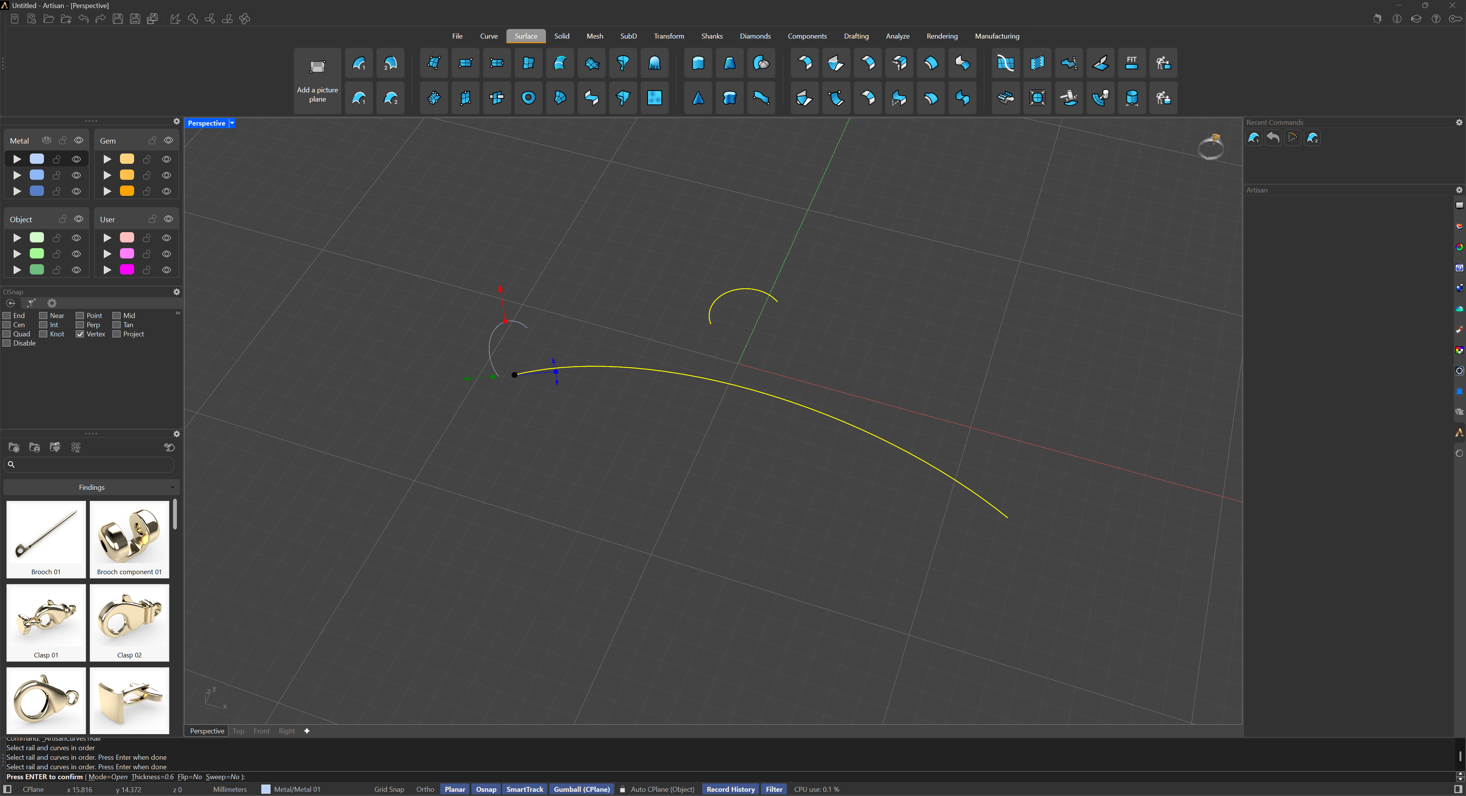This screenshot has width=1466, height=796.
Task: Open the Perspective viewport dropdown arrow
Action: click(232, 123)
